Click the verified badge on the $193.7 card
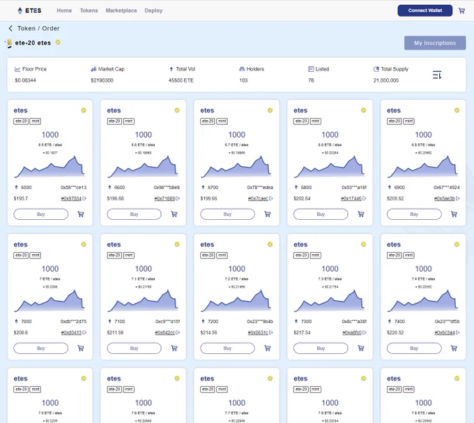This screenshot has height=423, width=474. point(84,110)
